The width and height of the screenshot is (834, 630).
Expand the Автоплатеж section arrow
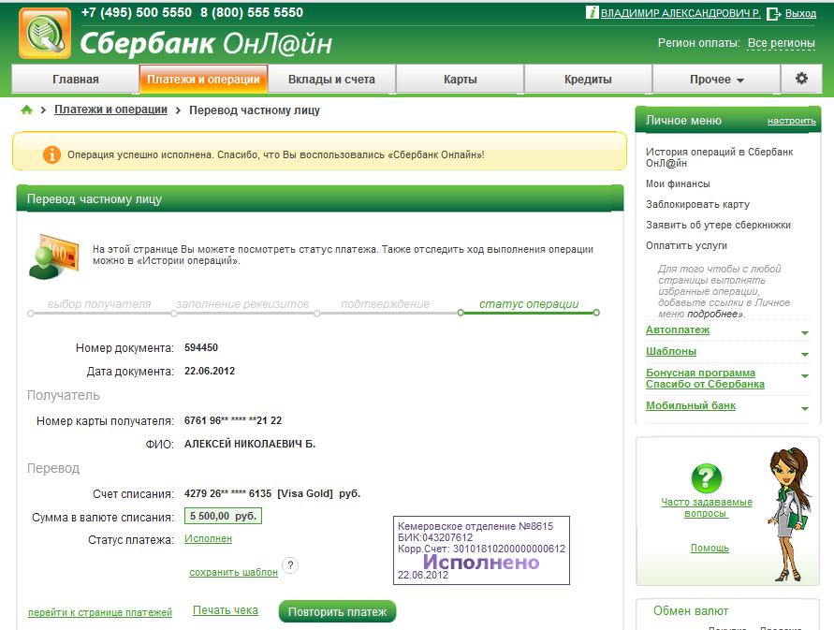click(805, 332)
